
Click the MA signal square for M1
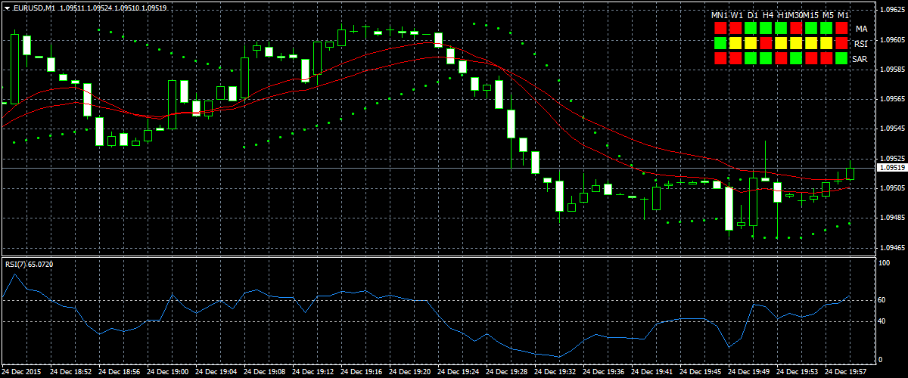pos(841,28)
